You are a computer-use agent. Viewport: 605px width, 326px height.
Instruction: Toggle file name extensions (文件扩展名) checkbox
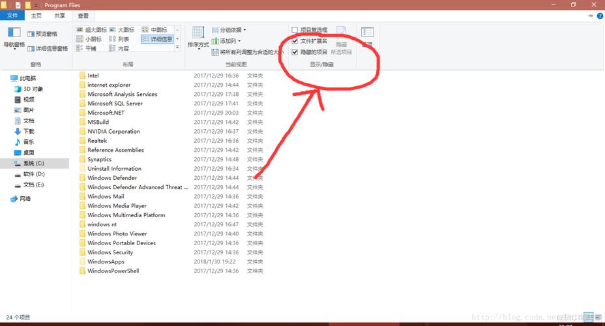(x=310, y=41)
